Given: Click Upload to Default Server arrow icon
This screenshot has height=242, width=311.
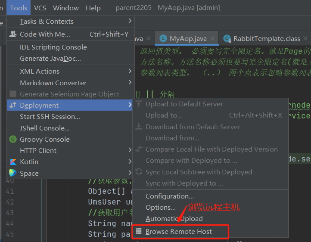Looking at the screenshot, I should pos(139,104).
